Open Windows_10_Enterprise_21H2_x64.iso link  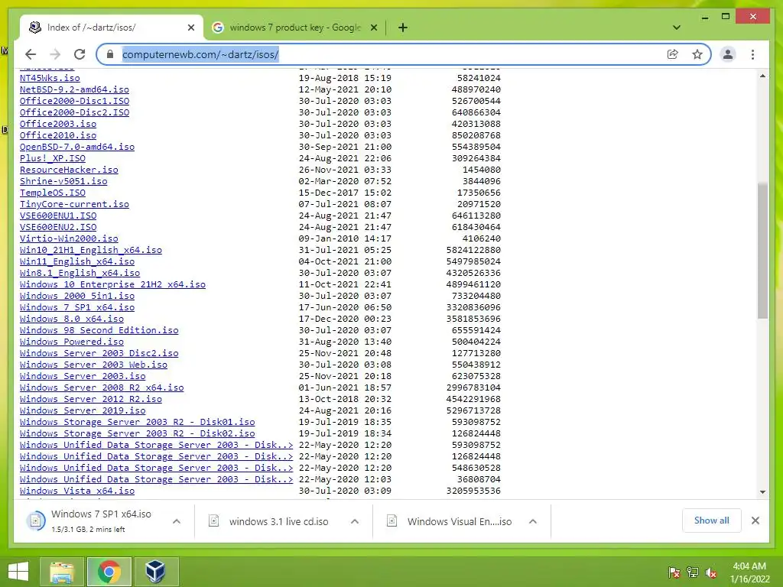[x=113, y=284]
